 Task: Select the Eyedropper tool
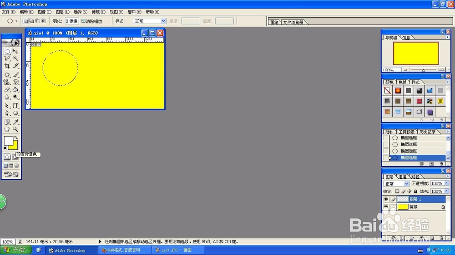coord(15,122)
